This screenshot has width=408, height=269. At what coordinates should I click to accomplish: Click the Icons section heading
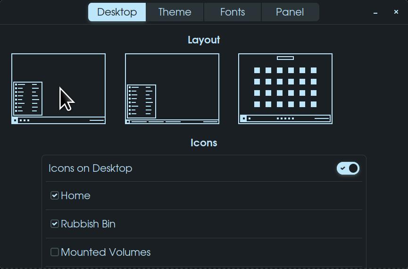point(204,143)
